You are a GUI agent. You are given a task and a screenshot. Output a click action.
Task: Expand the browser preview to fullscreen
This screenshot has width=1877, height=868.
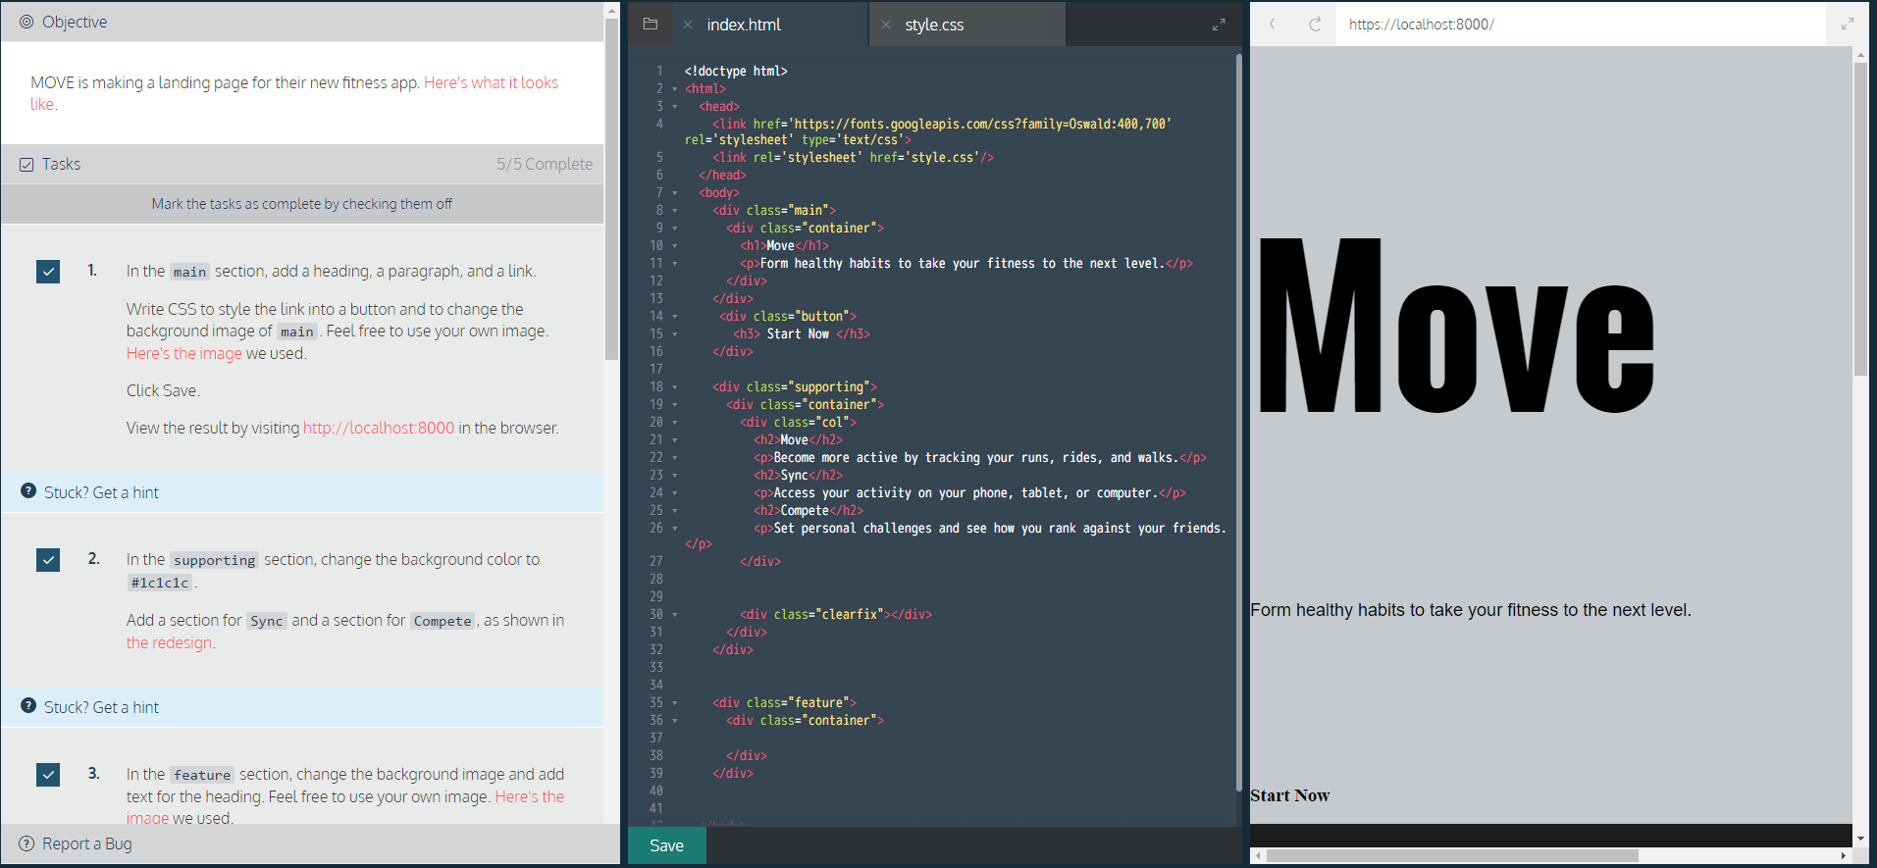1847,24
